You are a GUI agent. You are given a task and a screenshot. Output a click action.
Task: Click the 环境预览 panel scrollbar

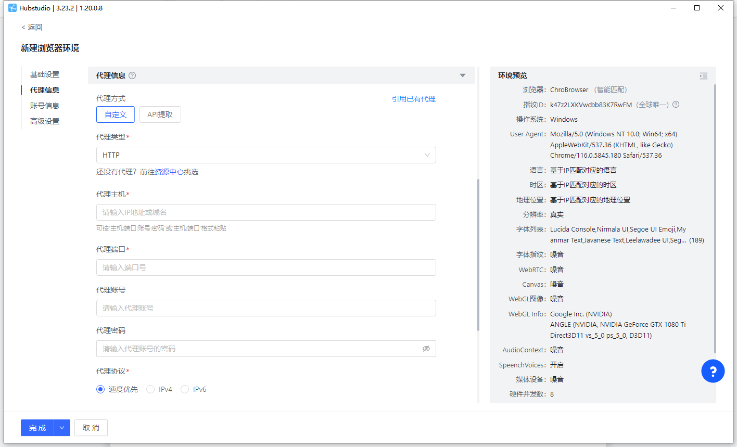point(715,219)
